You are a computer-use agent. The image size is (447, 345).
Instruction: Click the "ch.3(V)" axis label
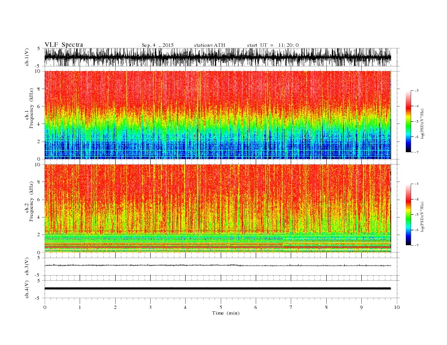click(27, 267)
